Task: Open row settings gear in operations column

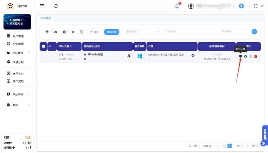Action: (246, 56)
